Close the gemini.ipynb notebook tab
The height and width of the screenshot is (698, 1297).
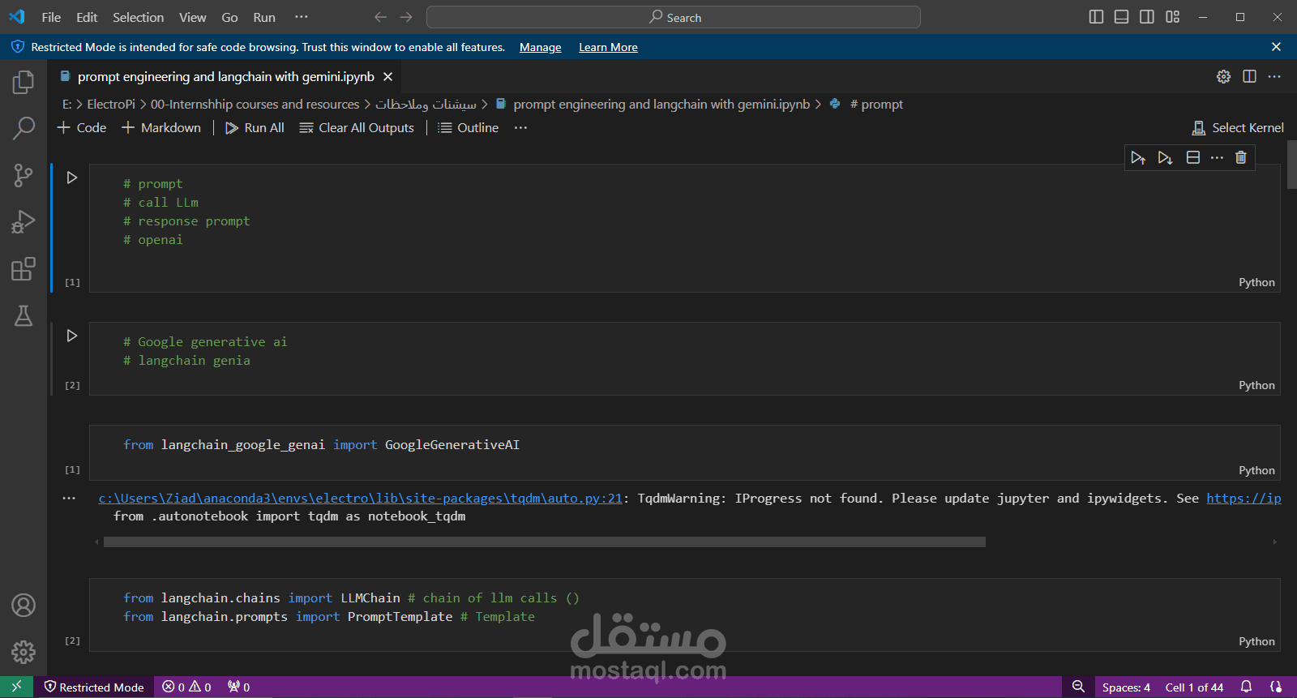tap(388, 77)
